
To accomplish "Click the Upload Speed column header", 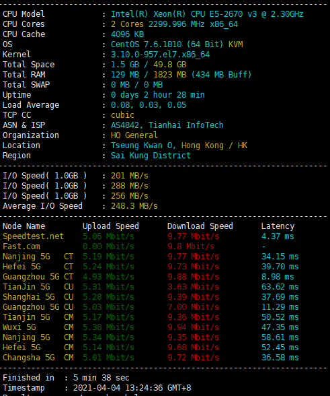I will tap(111, 226).
